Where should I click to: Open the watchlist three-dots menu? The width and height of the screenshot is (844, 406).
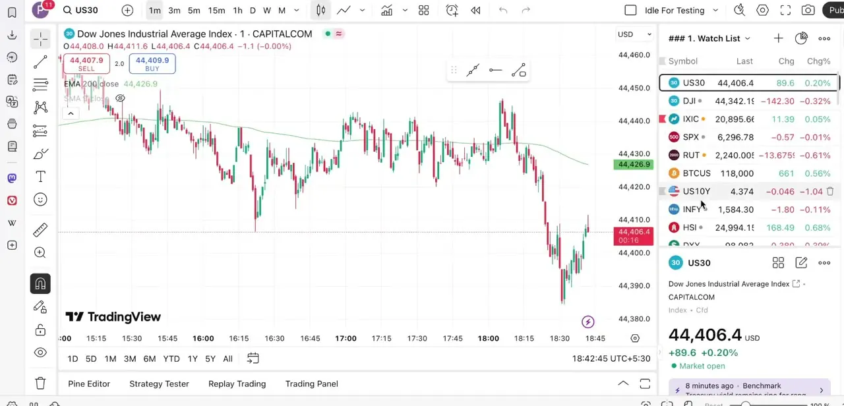pos(824,38)
